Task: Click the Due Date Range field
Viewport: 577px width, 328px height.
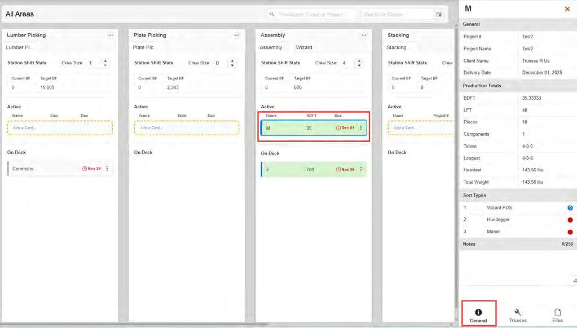Action: point(397,14)
